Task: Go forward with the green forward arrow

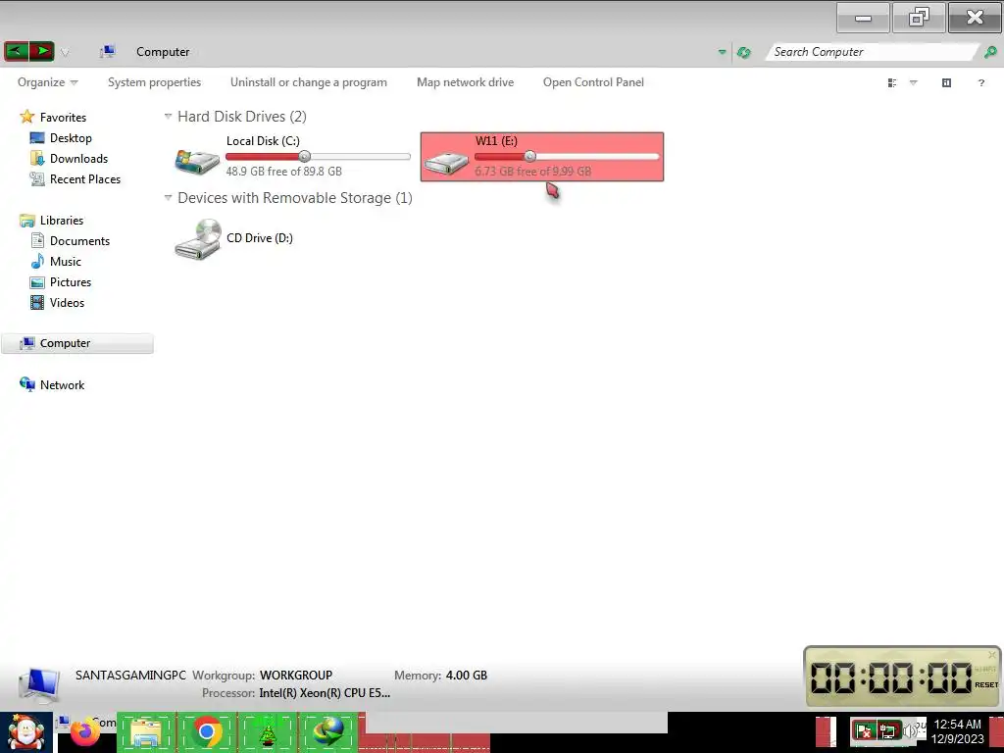Action: pos(41,51)
